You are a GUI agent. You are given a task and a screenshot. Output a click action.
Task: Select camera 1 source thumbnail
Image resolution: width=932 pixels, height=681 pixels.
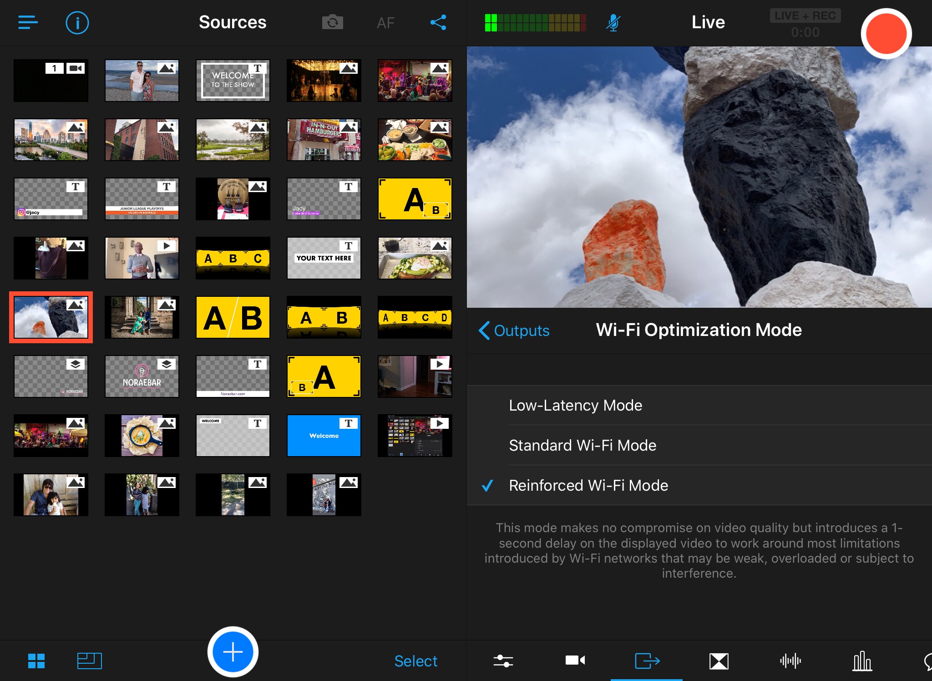51,81
